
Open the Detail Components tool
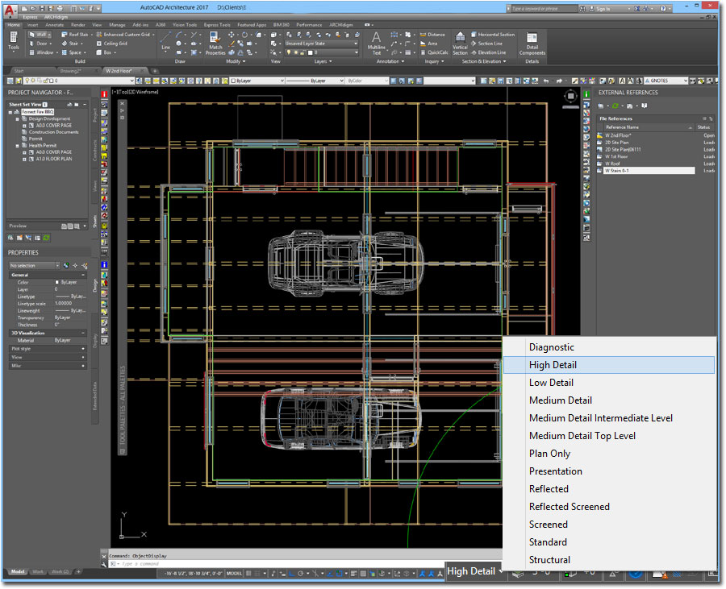532,44
